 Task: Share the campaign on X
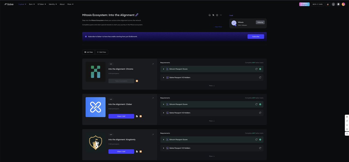pyautogui.click(x=213, y=15)
